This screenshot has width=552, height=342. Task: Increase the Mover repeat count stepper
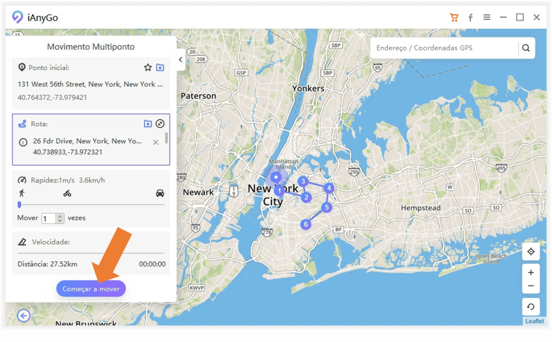[x=60, y=216]
